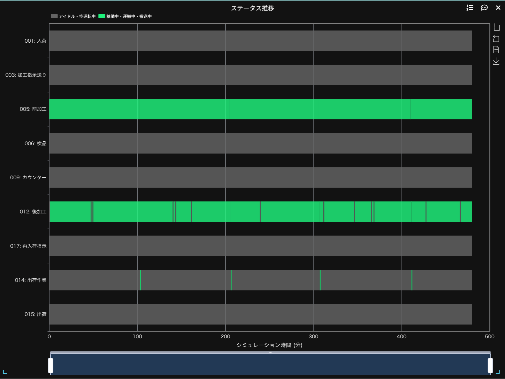
Task: Close the ステータス推移 panel
Action: [498, 8]
